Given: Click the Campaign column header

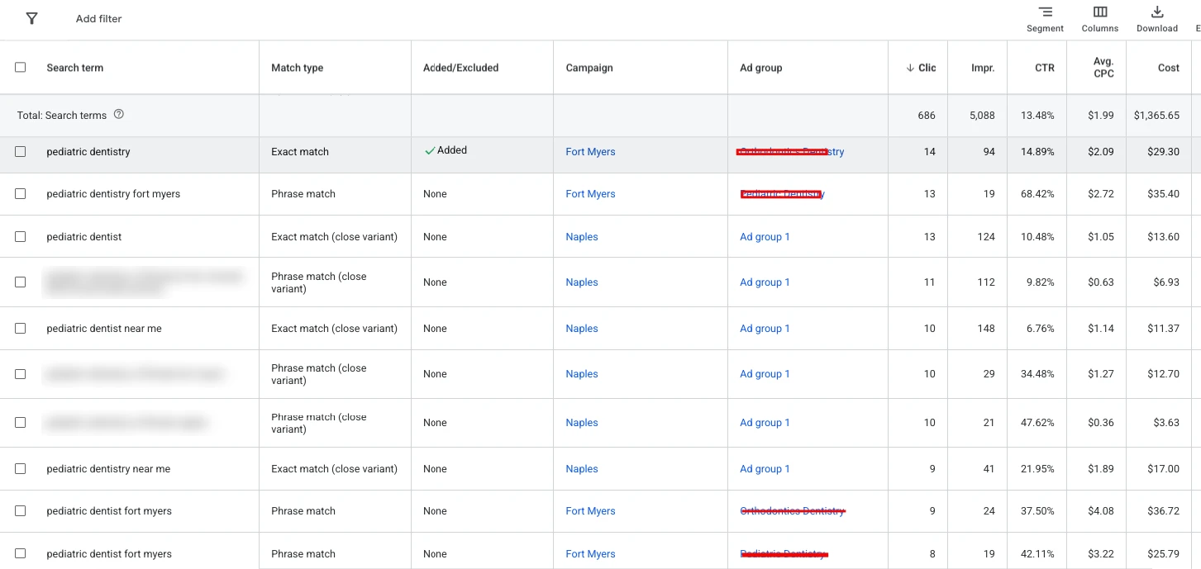Looking at the screenshot, I should point(589,68).
